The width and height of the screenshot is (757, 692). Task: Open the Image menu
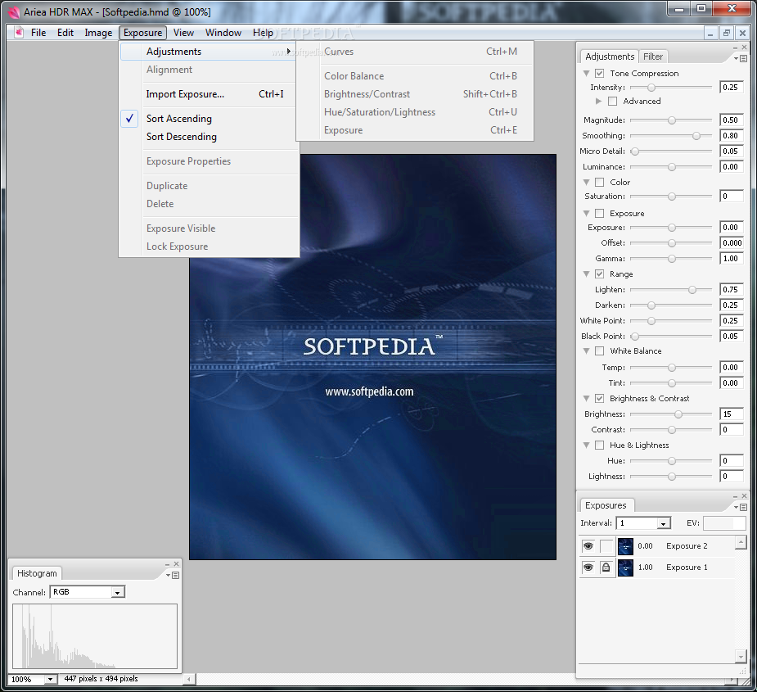(98, 33)
